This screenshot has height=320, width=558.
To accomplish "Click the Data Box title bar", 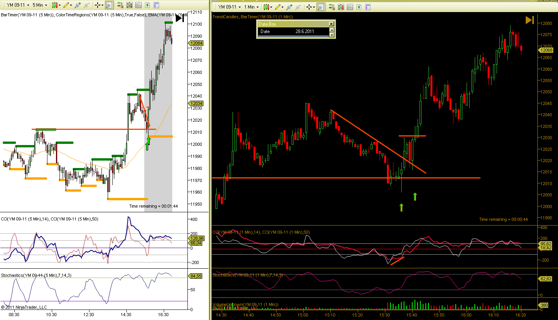I will [293, 24].
